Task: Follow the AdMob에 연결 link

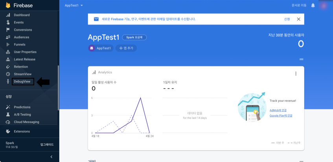Action: [278, 110]
